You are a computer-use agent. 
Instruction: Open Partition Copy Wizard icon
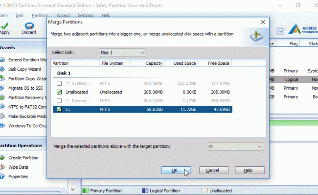tap(2, 78)
